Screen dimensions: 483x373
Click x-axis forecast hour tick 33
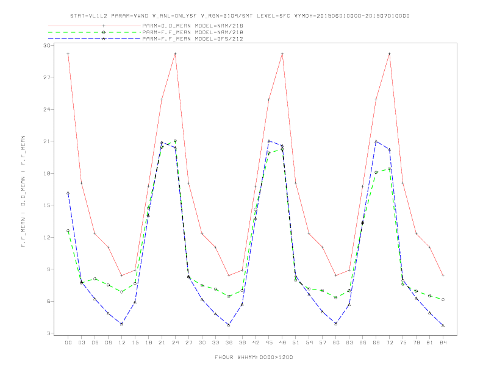click(215, 343)
